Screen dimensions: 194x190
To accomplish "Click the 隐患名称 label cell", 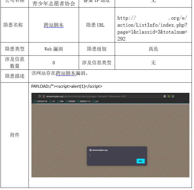I will pyautogui.click(x=15, y=25).
